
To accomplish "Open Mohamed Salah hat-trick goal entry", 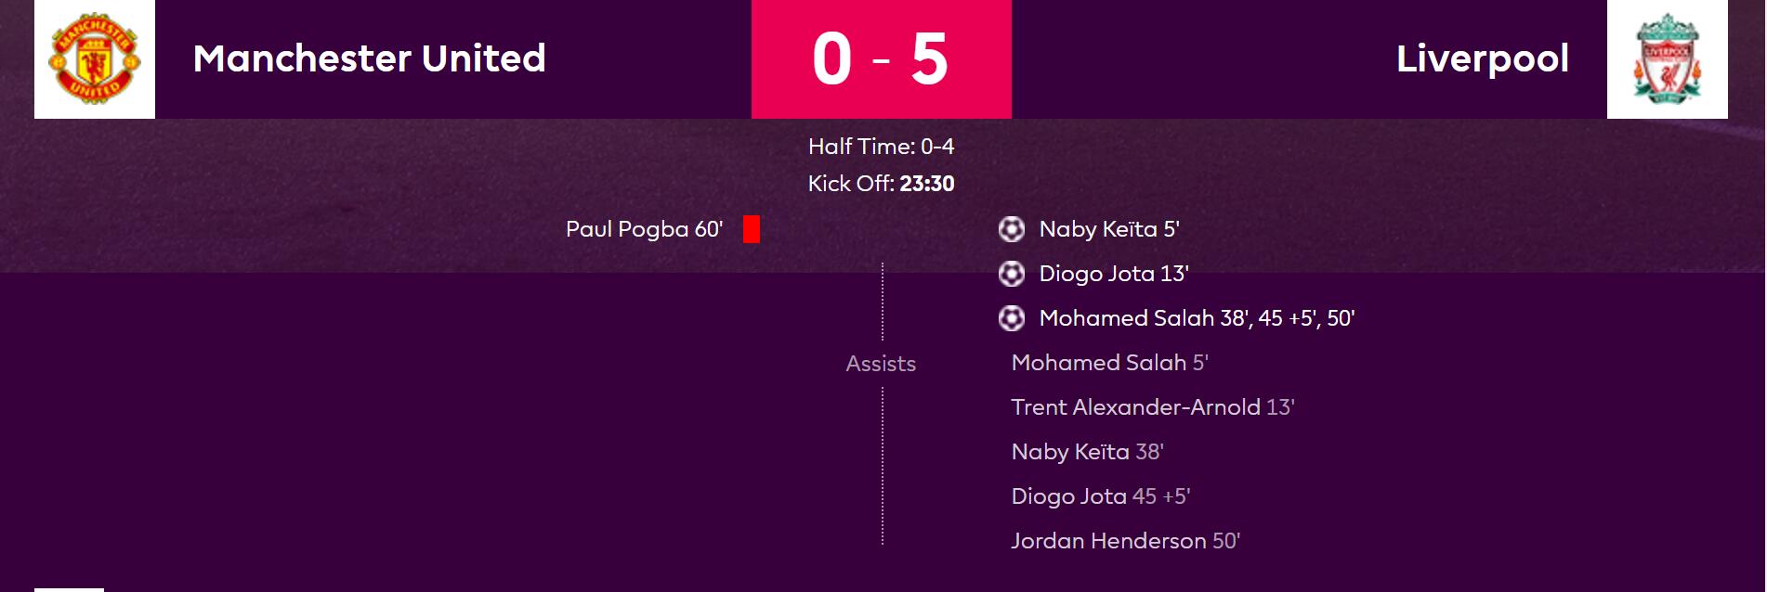I will coord(1197,318).
